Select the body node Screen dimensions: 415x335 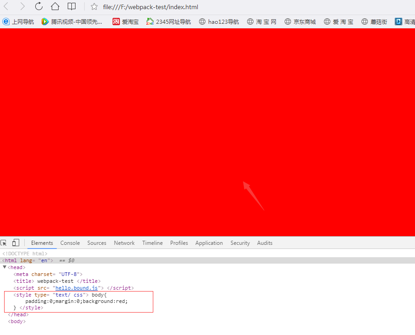17,321
